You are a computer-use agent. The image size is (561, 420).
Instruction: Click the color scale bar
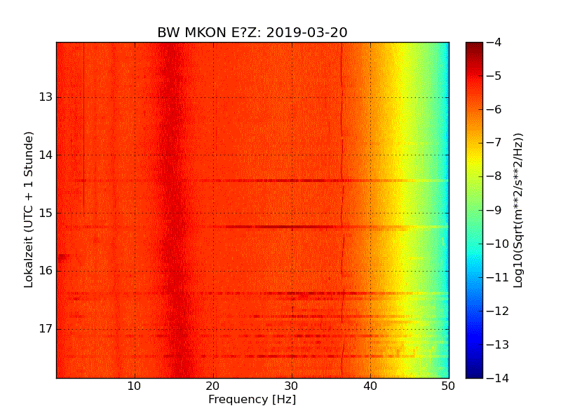tap(475, 210)
